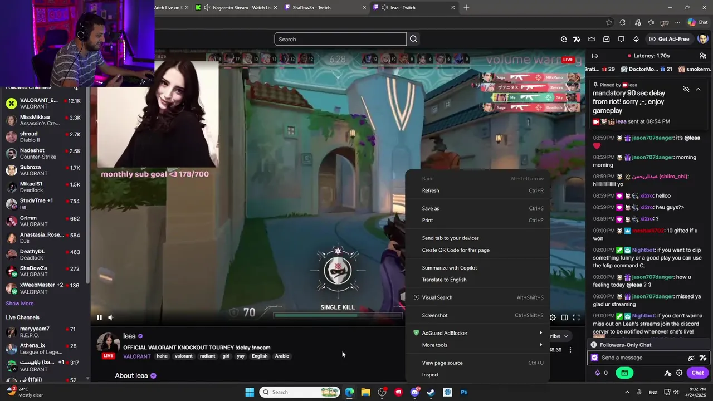Screen dimensions: 713x401
Task: Open the Copilot Chat button in the browser toolbar
Action: click(x=697, y=22)
